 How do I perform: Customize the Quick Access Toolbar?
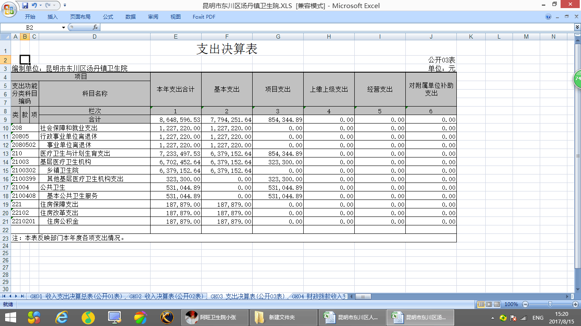[x=65, y=6]
